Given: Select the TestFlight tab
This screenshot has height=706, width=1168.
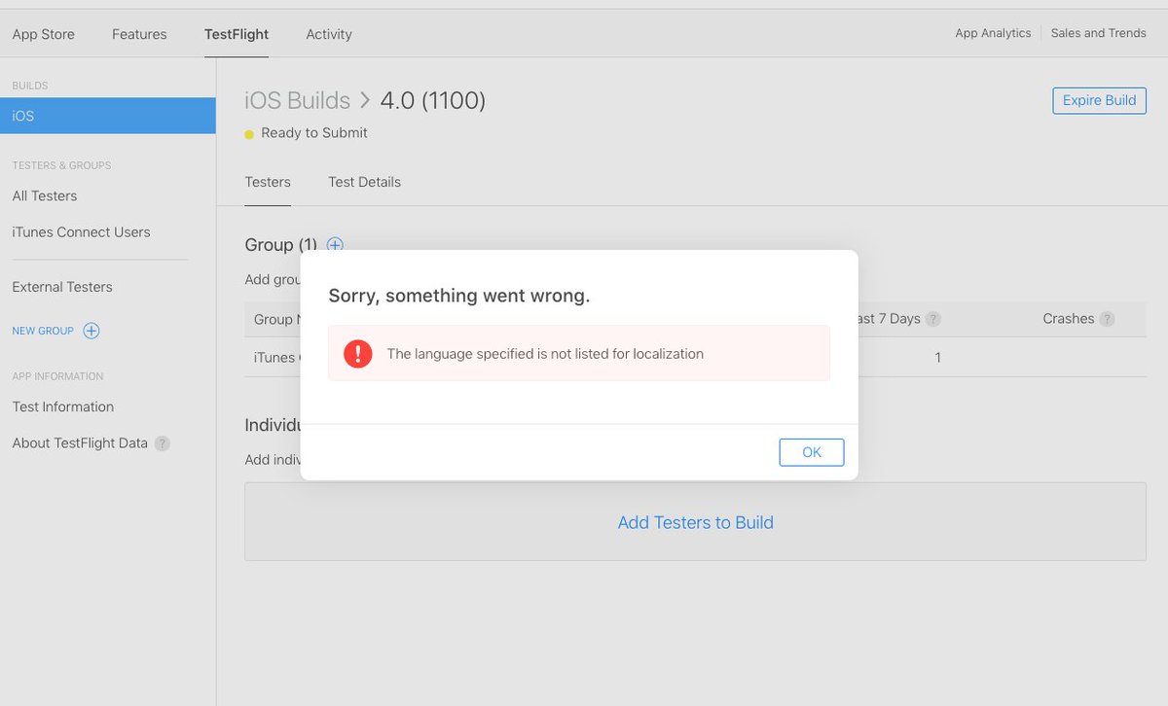Looking at the screenshot, I should coord(237,34).
